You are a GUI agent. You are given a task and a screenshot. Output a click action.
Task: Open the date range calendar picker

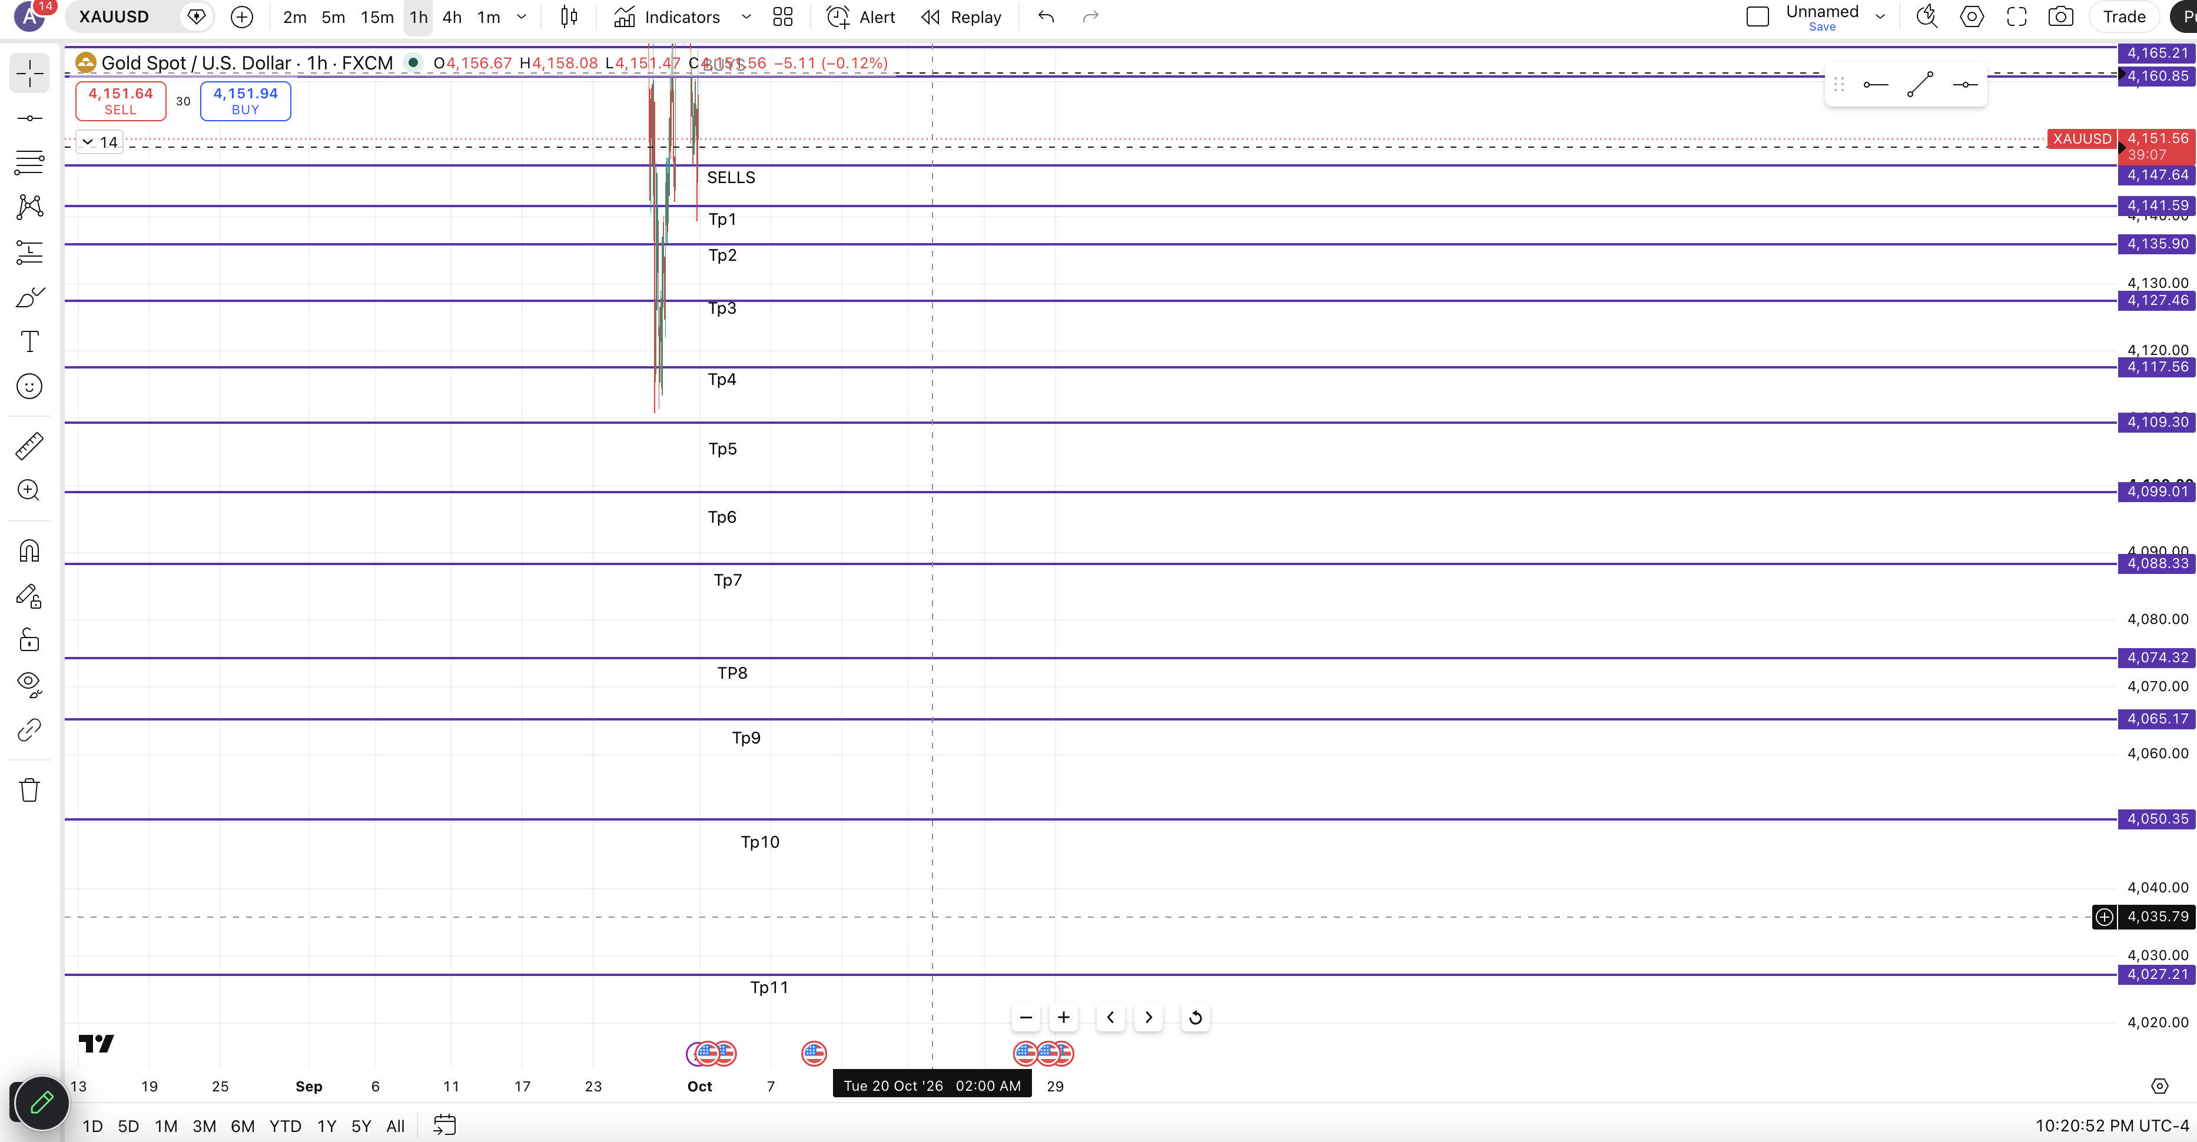point(444,1125)
